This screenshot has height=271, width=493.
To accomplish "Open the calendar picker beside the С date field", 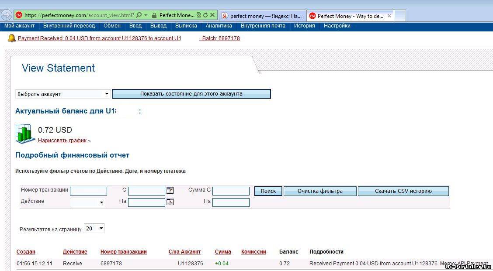I will click(170, 190).
